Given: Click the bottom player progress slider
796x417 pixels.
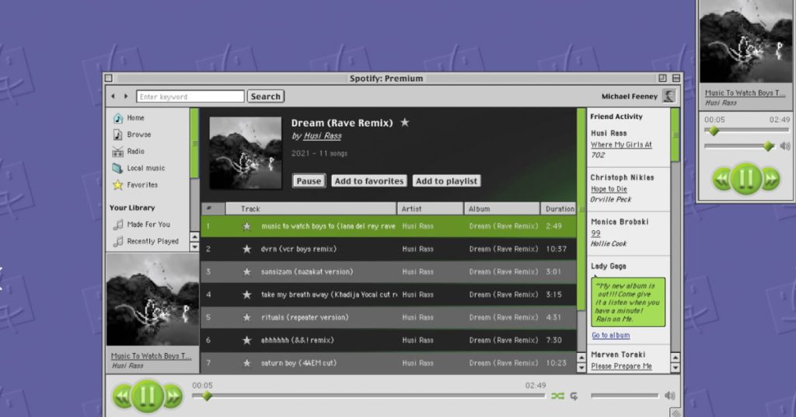Looking at the screenshot, I should [368, 396].
